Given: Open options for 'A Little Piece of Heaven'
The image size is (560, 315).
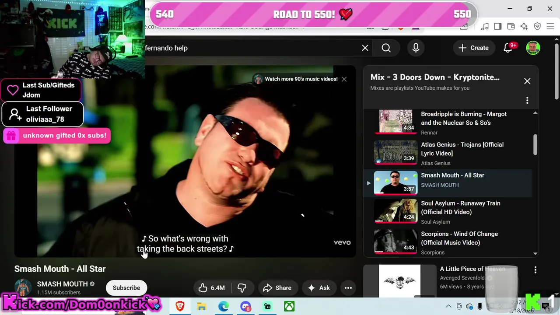Looking at the screenshot, I should coord(535,270).
